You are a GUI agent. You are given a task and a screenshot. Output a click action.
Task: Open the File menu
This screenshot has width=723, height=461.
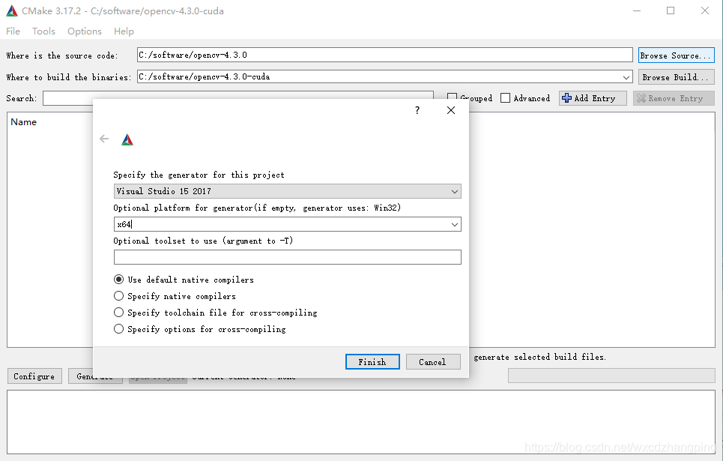(13, 31)
